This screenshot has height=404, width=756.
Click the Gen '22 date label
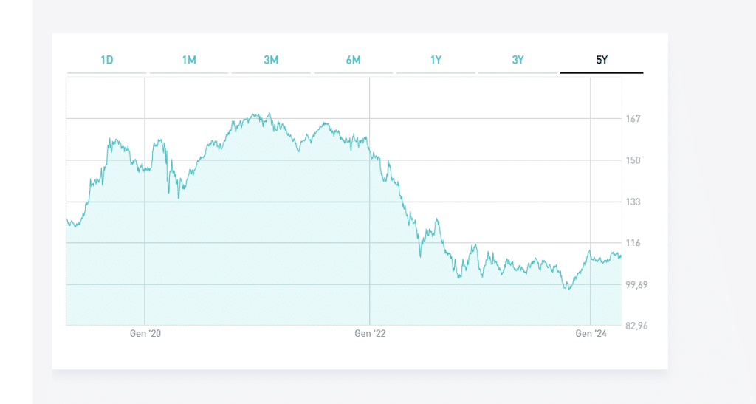click(x=370, y=334)
